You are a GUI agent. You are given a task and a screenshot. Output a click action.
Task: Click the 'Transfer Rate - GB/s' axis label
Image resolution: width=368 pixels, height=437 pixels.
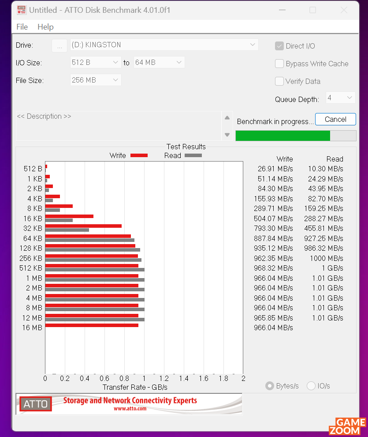[135, 388]
